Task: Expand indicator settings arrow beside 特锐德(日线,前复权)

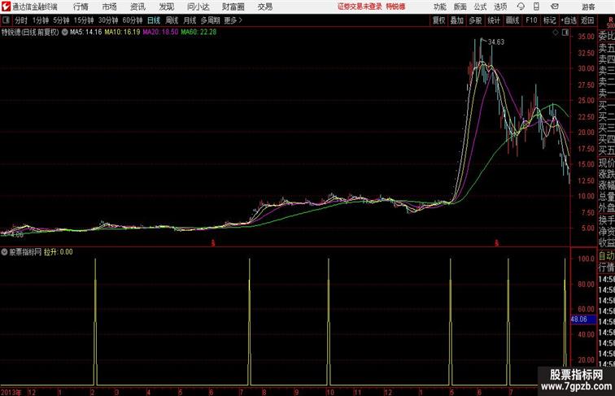Action: point(65,33)
